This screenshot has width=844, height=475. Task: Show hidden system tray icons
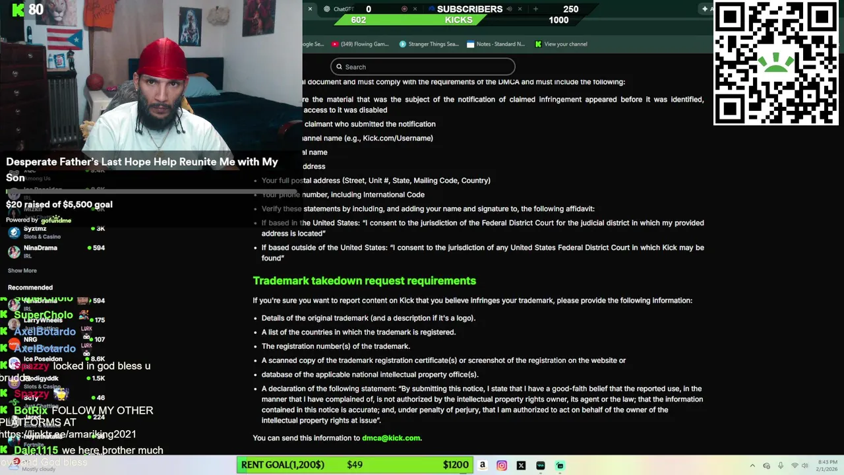(x=752, y=466)
